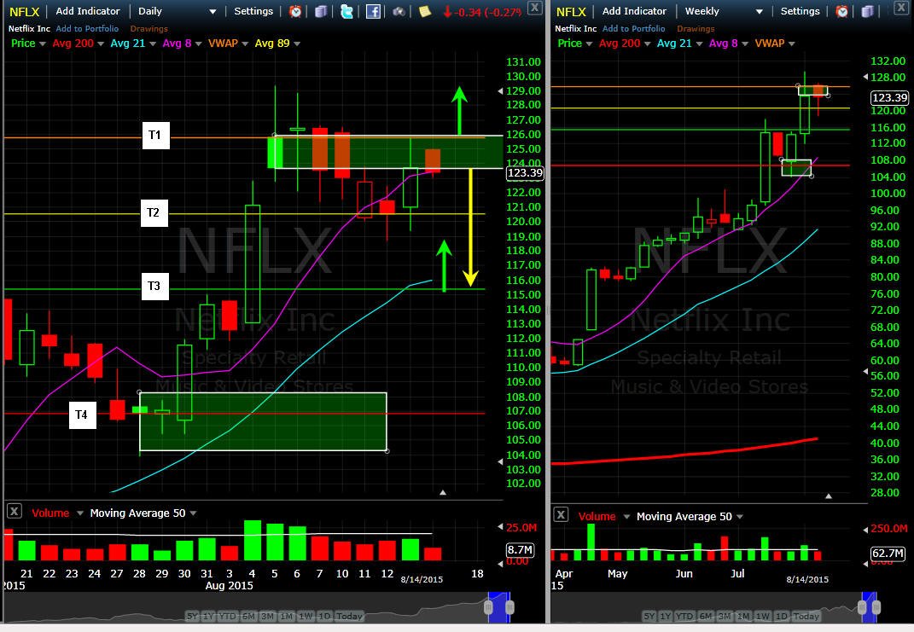Click the 123.39 price label on Daily chart
The height and width of the screenshot is (632, 914).
coord(525,173)
